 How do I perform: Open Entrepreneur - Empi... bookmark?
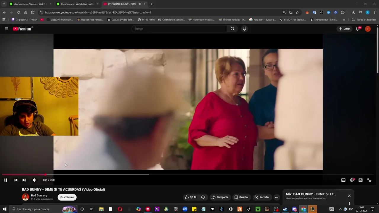click(324, 20)
